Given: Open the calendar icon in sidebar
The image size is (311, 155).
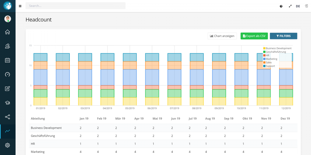Looking at the screenshot, I should click(x=7, y=60).
